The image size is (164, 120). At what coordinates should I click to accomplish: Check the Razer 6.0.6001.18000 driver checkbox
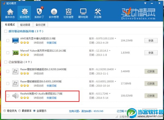(8, 83)
